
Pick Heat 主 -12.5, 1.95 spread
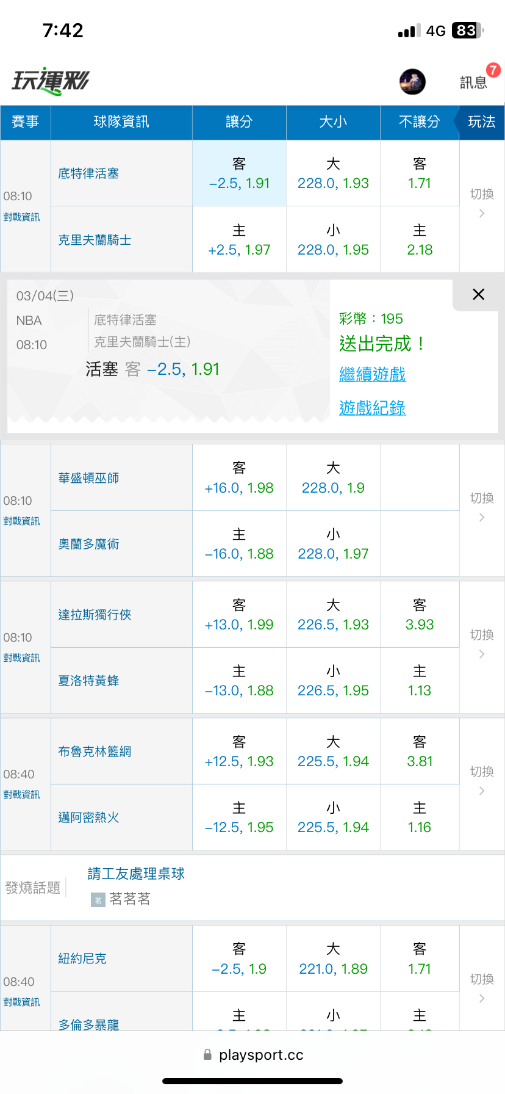tap(239, 817)
